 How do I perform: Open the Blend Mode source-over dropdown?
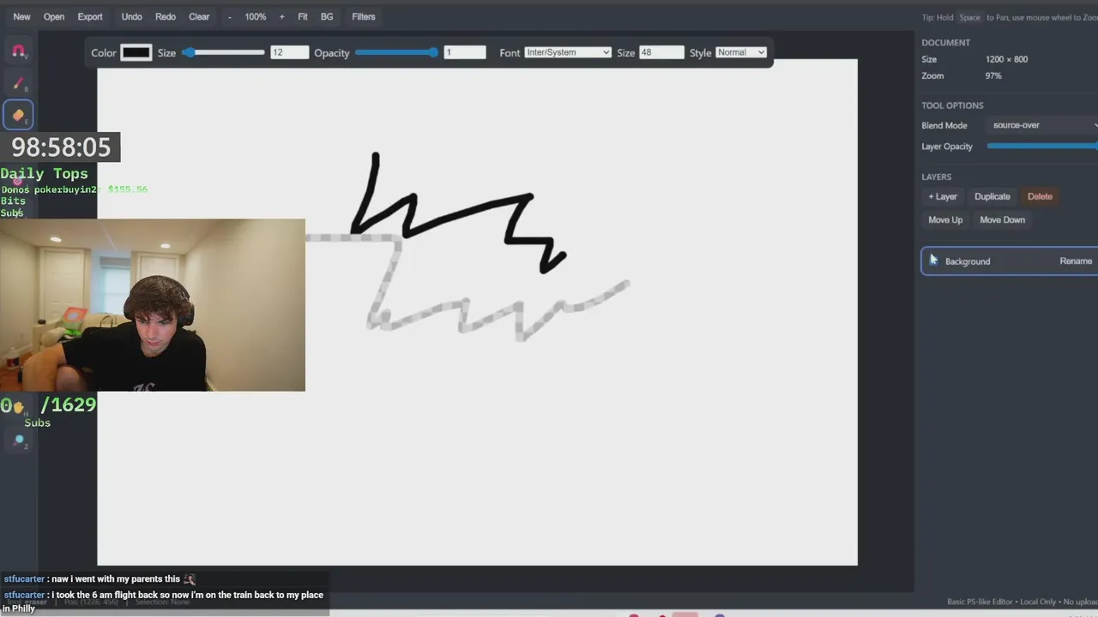pyautogui.click(x=1042, y=125)
